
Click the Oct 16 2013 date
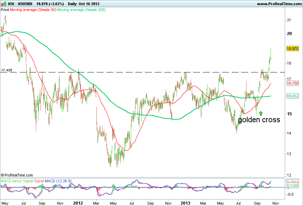tap(89, 4)
